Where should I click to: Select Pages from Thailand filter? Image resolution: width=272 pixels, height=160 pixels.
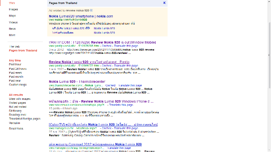coord(23,51)
